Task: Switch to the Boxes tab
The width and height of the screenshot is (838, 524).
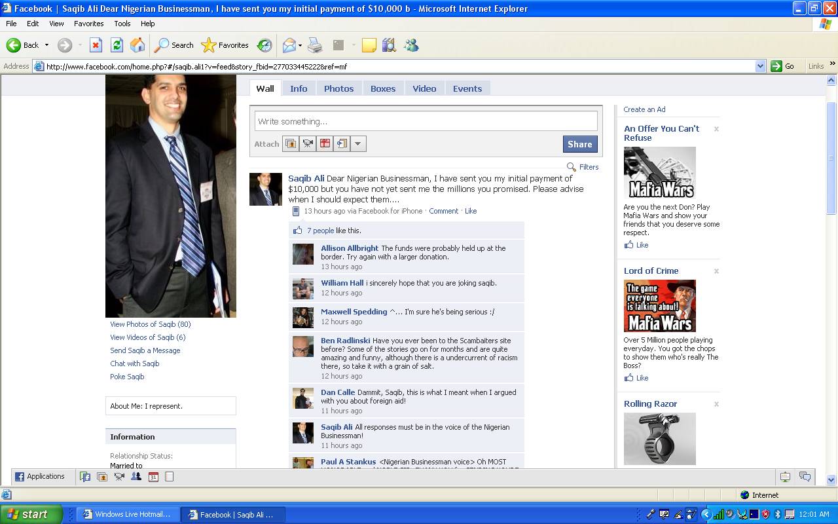Action: pos(383,88)
